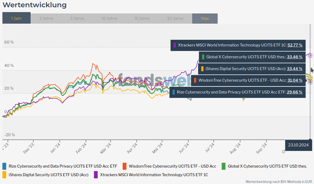
Task: Select the 20 Jahre period tab
Action: tap(175, 18)
